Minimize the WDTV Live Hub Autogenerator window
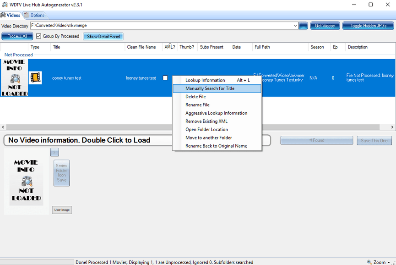Viewport: 396px width, 265px height. [354, 5]
